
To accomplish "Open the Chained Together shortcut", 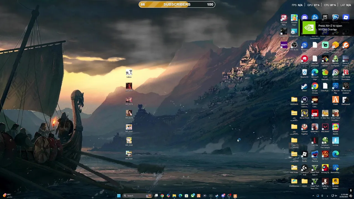I will (x=304, y=129).
